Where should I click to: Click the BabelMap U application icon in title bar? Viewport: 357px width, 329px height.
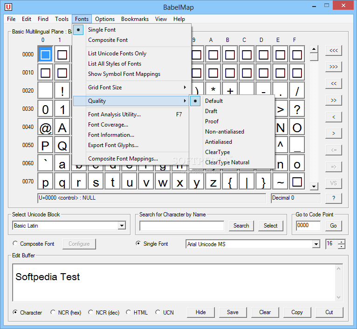click(8, 7)
